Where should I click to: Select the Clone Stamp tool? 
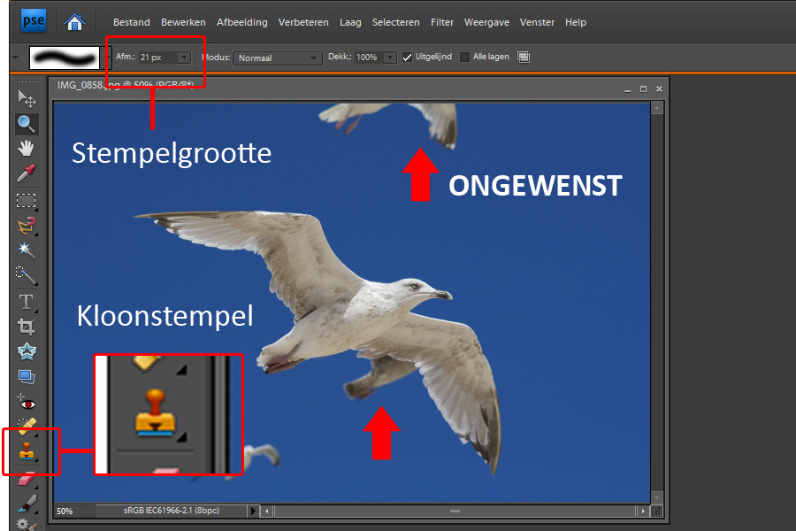pos(27,451)
